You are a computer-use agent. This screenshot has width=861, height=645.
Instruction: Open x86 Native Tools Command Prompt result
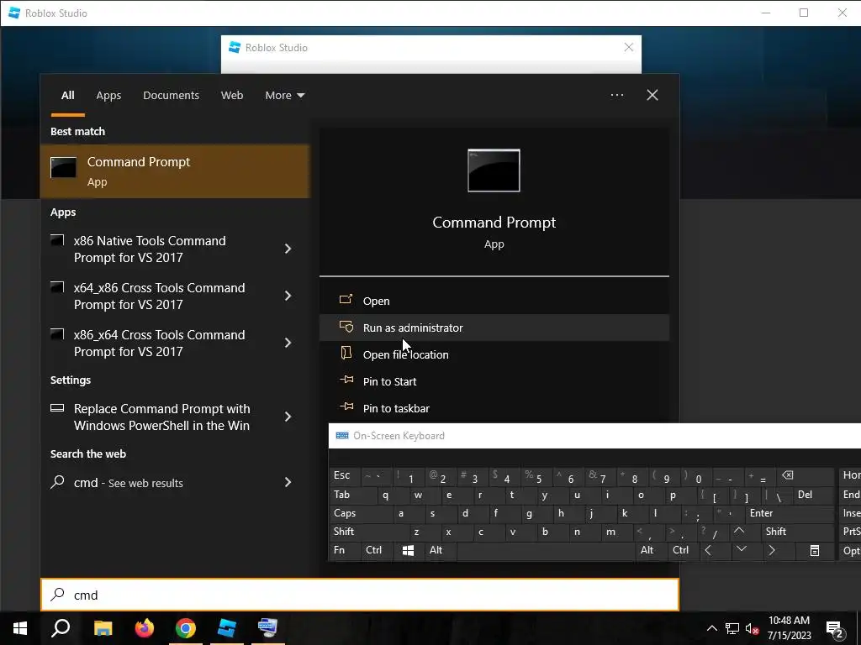159,249
